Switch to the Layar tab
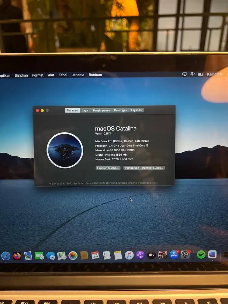The width and height of the screenshot is (228, 304). point(85,110)
